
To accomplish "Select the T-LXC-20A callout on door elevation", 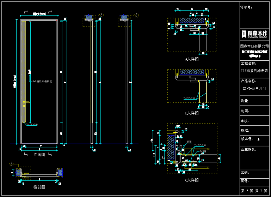I will [32, 125].
